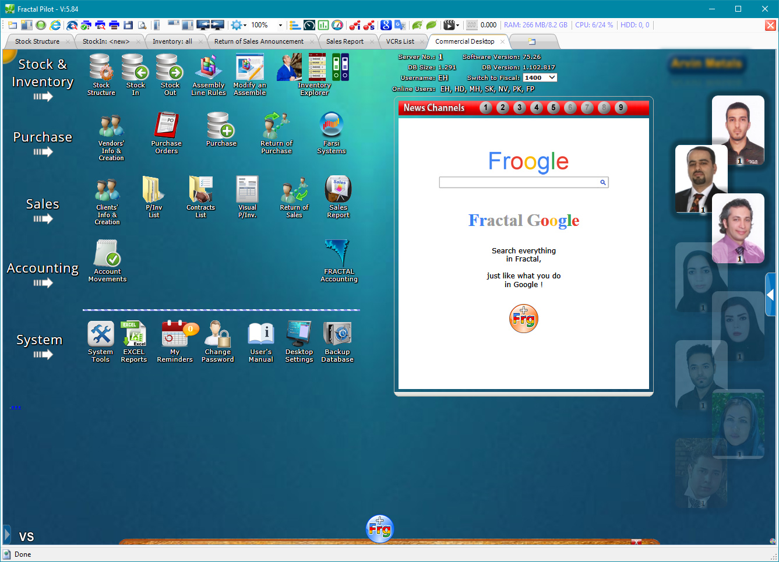The height and width of the screenshot is (562, 779).
Task: Open Backup Database
Action: [337, 342]
